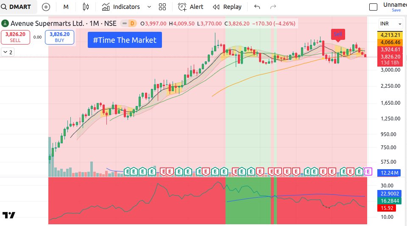
Task: Click the Avenue Supermarts logo icon
Action: tap(5, 24)
